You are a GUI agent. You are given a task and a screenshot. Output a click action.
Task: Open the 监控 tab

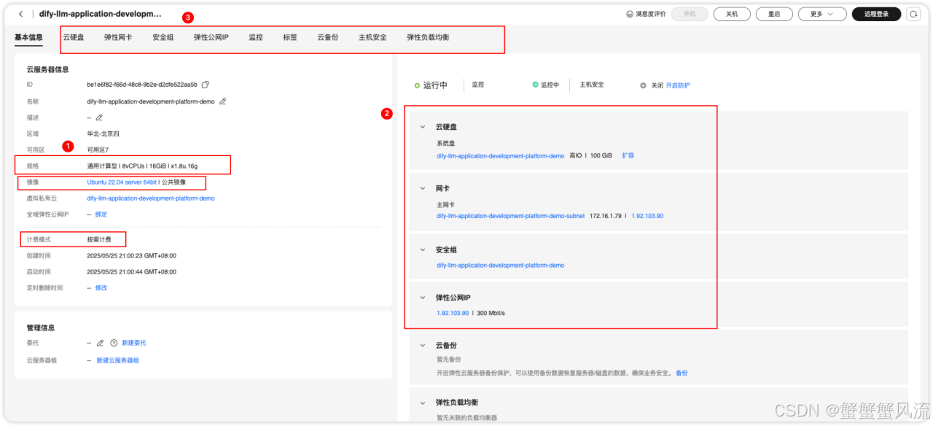[x=256, y=37]
